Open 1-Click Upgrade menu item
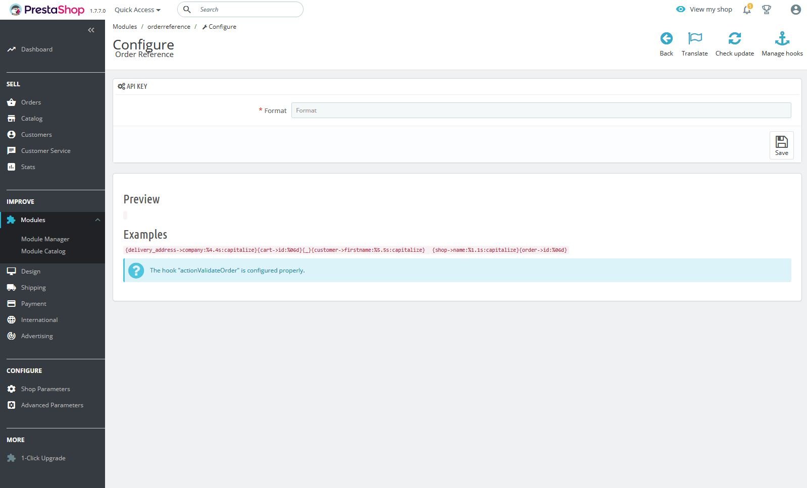 [43, 458]
